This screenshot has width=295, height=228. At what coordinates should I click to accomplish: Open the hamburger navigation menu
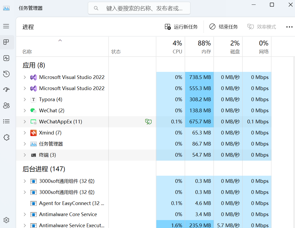6,26
